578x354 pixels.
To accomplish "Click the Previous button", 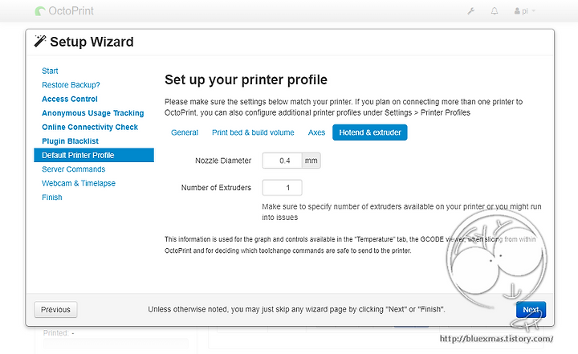I will (x=55, y=309).
